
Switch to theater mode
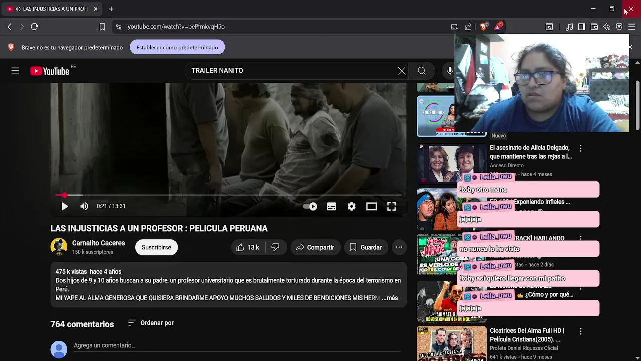tap(371, 206)
